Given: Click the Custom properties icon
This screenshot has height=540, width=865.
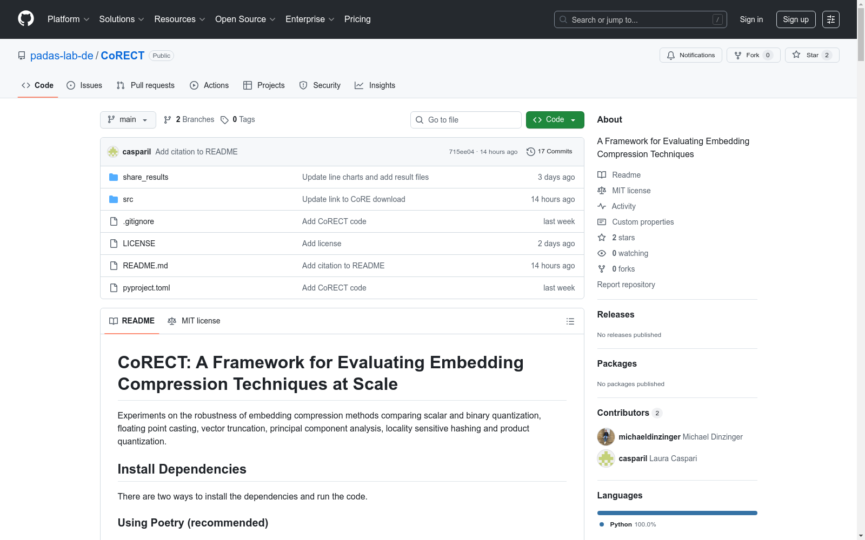Looking at the screenshot, I should [602, 222].
